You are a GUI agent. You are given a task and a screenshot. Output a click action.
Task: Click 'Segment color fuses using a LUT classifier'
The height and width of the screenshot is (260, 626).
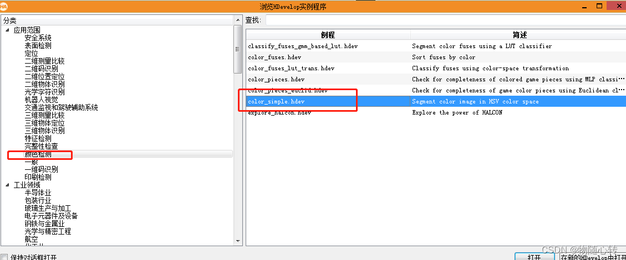[482, 46]
